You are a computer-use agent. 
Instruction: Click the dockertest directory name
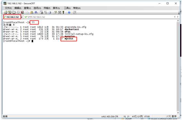(72, 29)
